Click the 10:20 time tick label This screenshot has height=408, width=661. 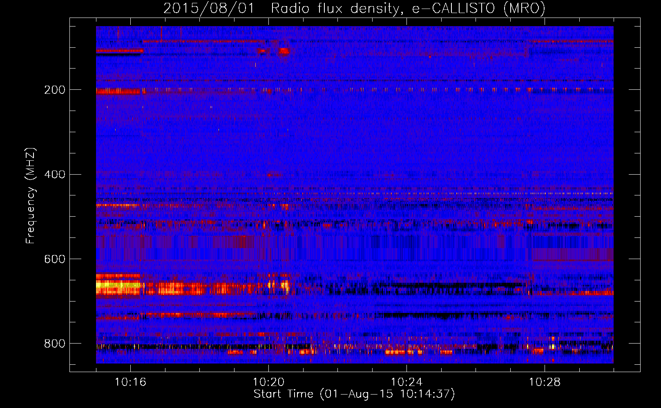[268, 382]
